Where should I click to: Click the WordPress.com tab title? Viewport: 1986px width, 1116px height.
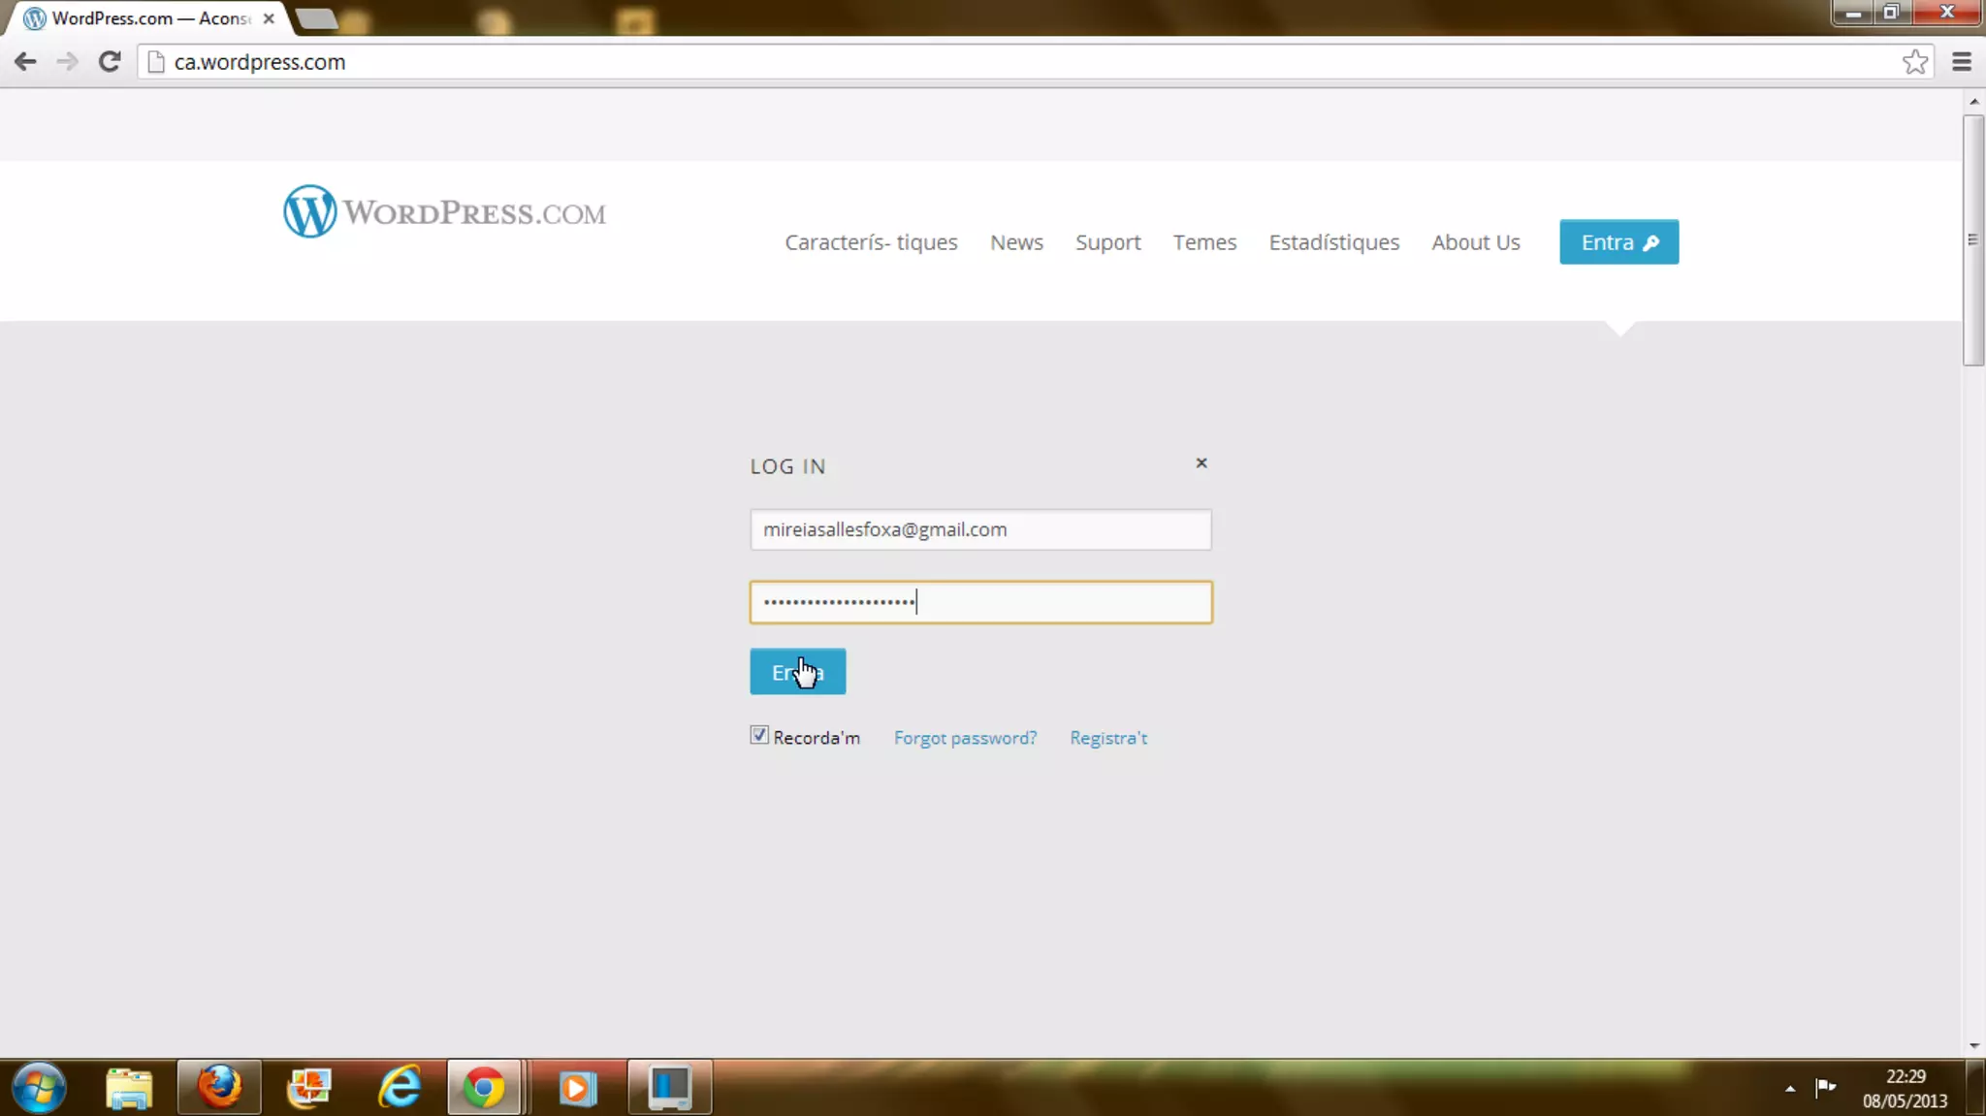(150, 18)
